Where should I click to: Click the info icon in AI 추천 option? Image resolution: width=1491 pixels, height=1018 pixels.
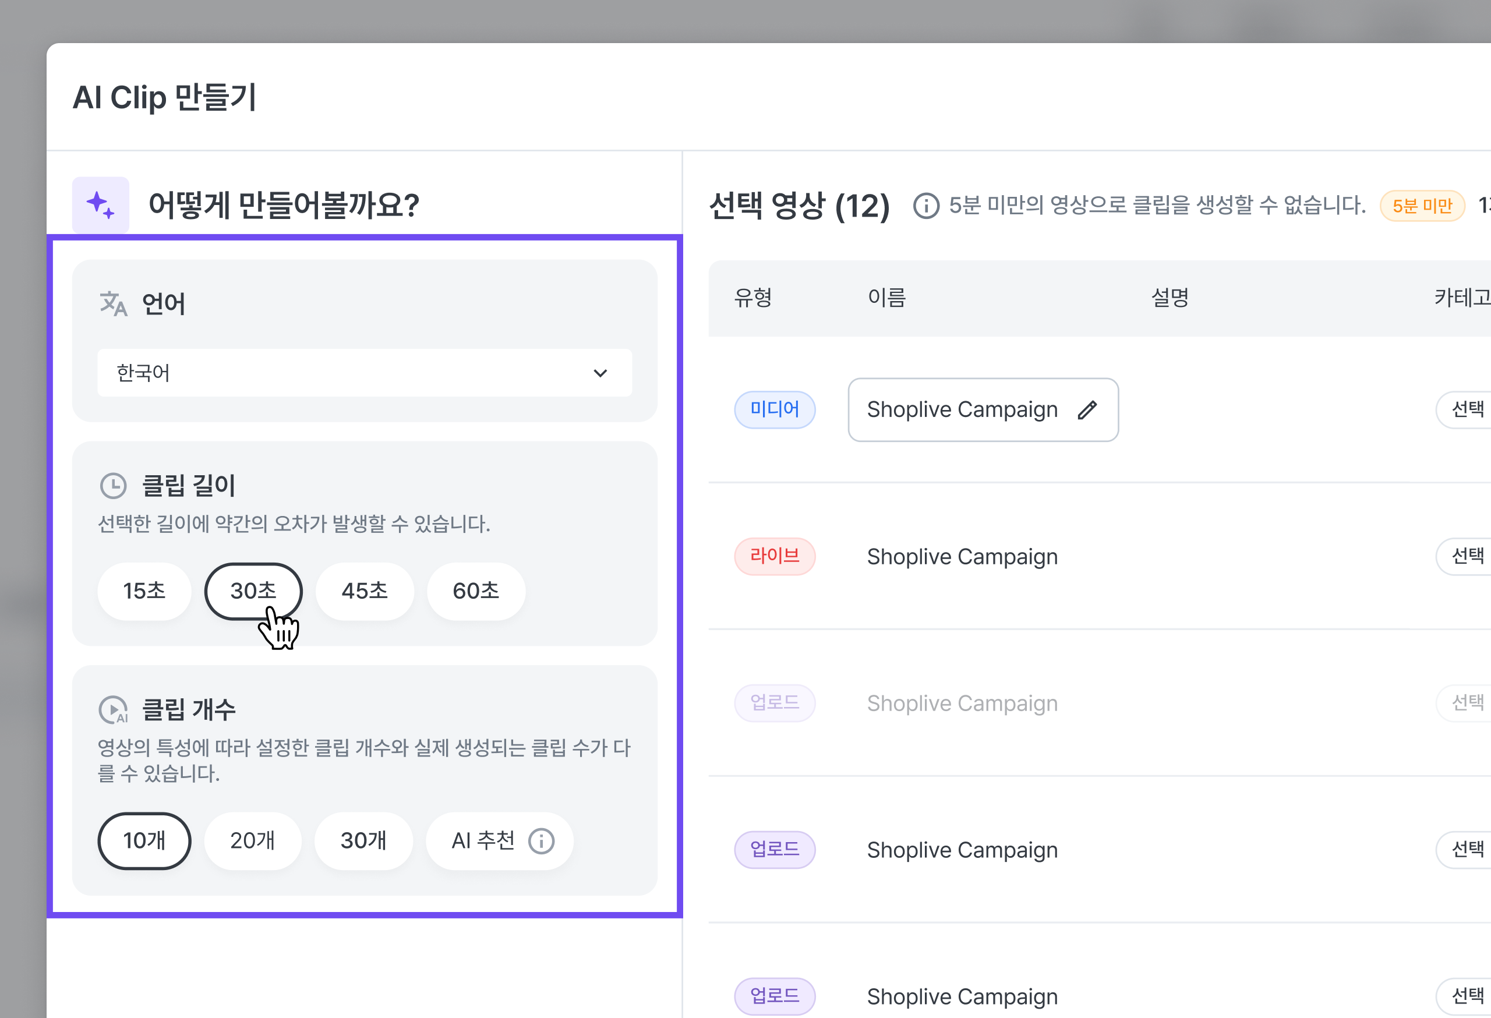[x=541, y=841]
